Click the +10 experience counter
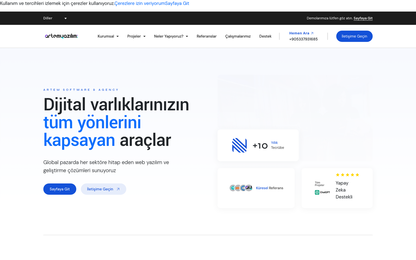Image resolution: width=416 pixels, height=260 pixels. 260,146
